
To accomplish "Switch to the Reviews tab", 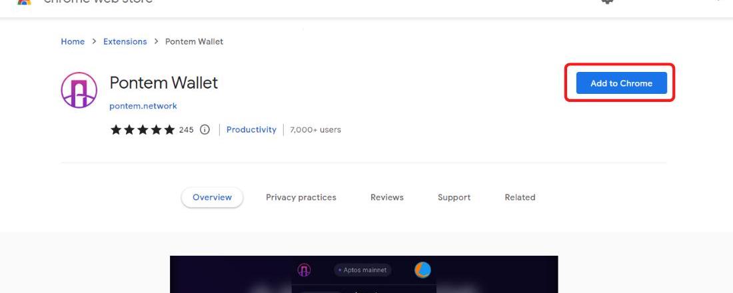I will [x=387, y=197].
